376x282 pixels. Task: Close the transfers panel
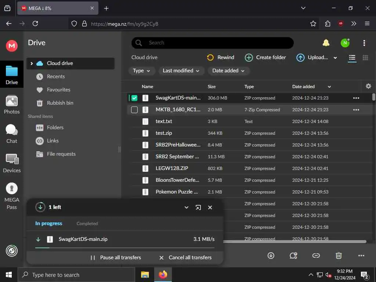[x=210, y=207]
